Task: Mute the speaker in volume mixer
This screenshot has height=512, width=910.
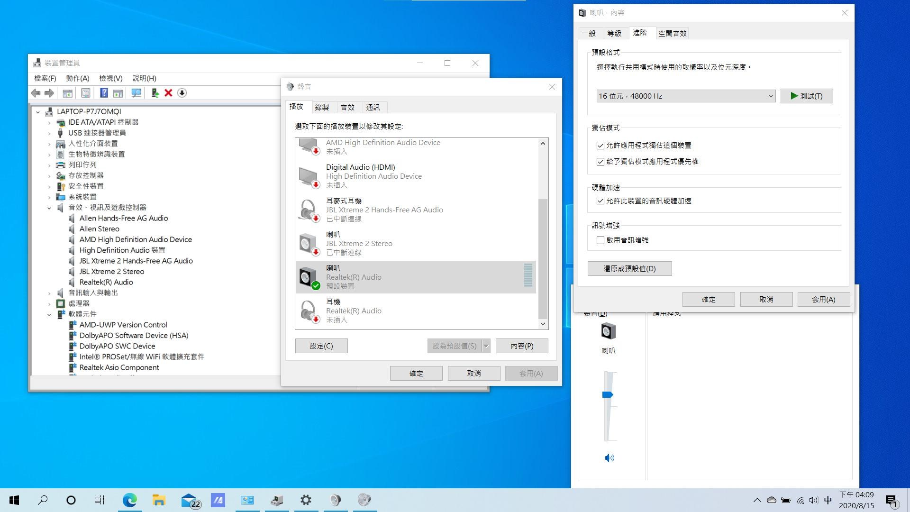Action: pos(610,458)
